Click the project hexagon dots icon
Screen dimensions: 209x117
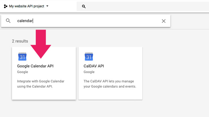(5, 6)
